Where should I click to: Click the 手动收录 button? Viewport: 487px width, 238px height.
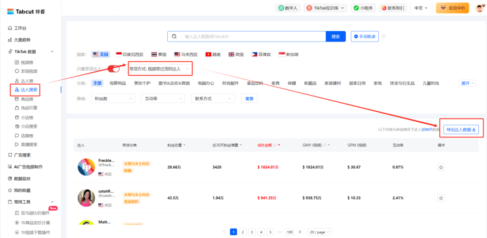(x=365, y=37)
